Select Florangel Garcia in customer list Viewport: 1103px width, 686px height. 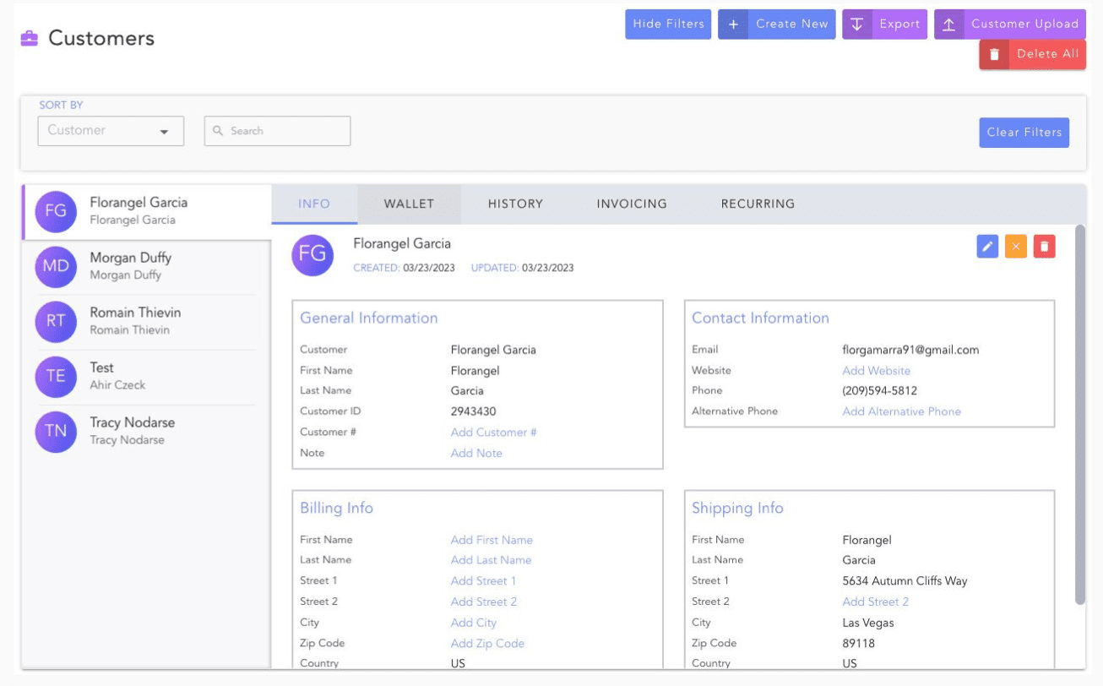(x=147, y=211)
